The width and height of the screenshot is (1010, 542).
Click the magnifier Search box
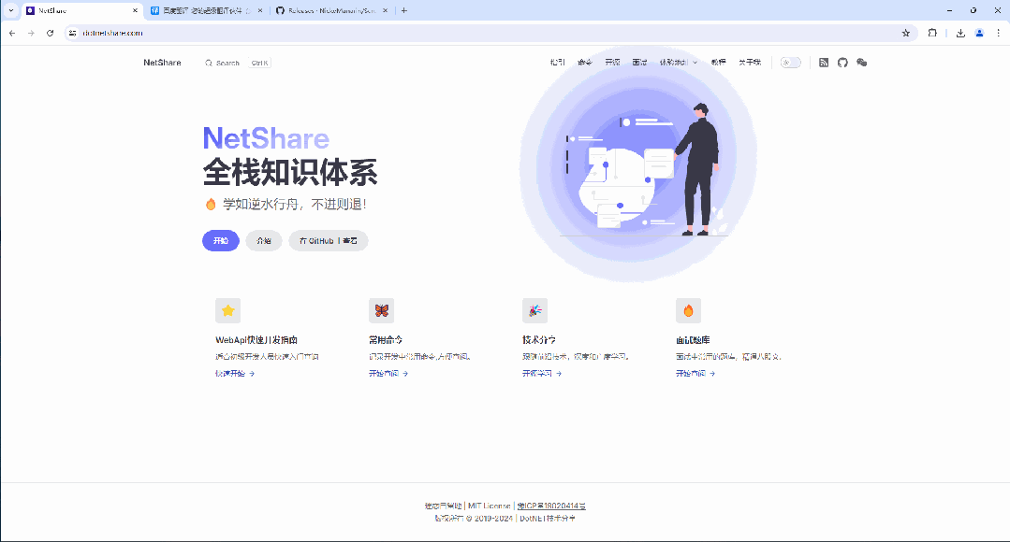click(x=238, y=63)
